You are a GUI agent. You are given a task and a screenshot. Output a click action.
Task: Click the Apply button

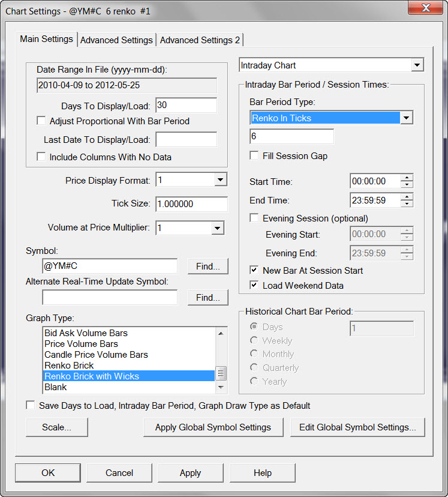pos(190,473)
